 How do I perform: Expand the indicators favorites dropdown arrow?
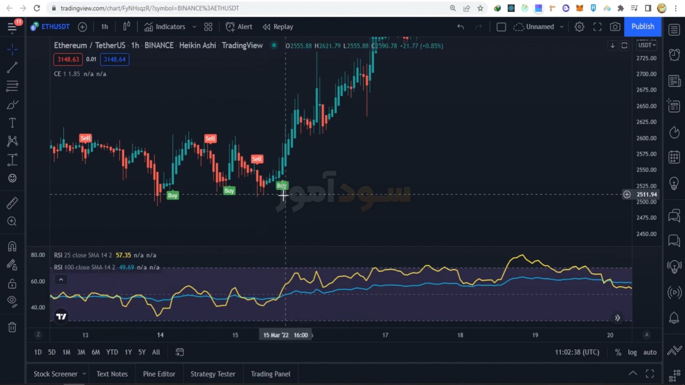[194, 27]
